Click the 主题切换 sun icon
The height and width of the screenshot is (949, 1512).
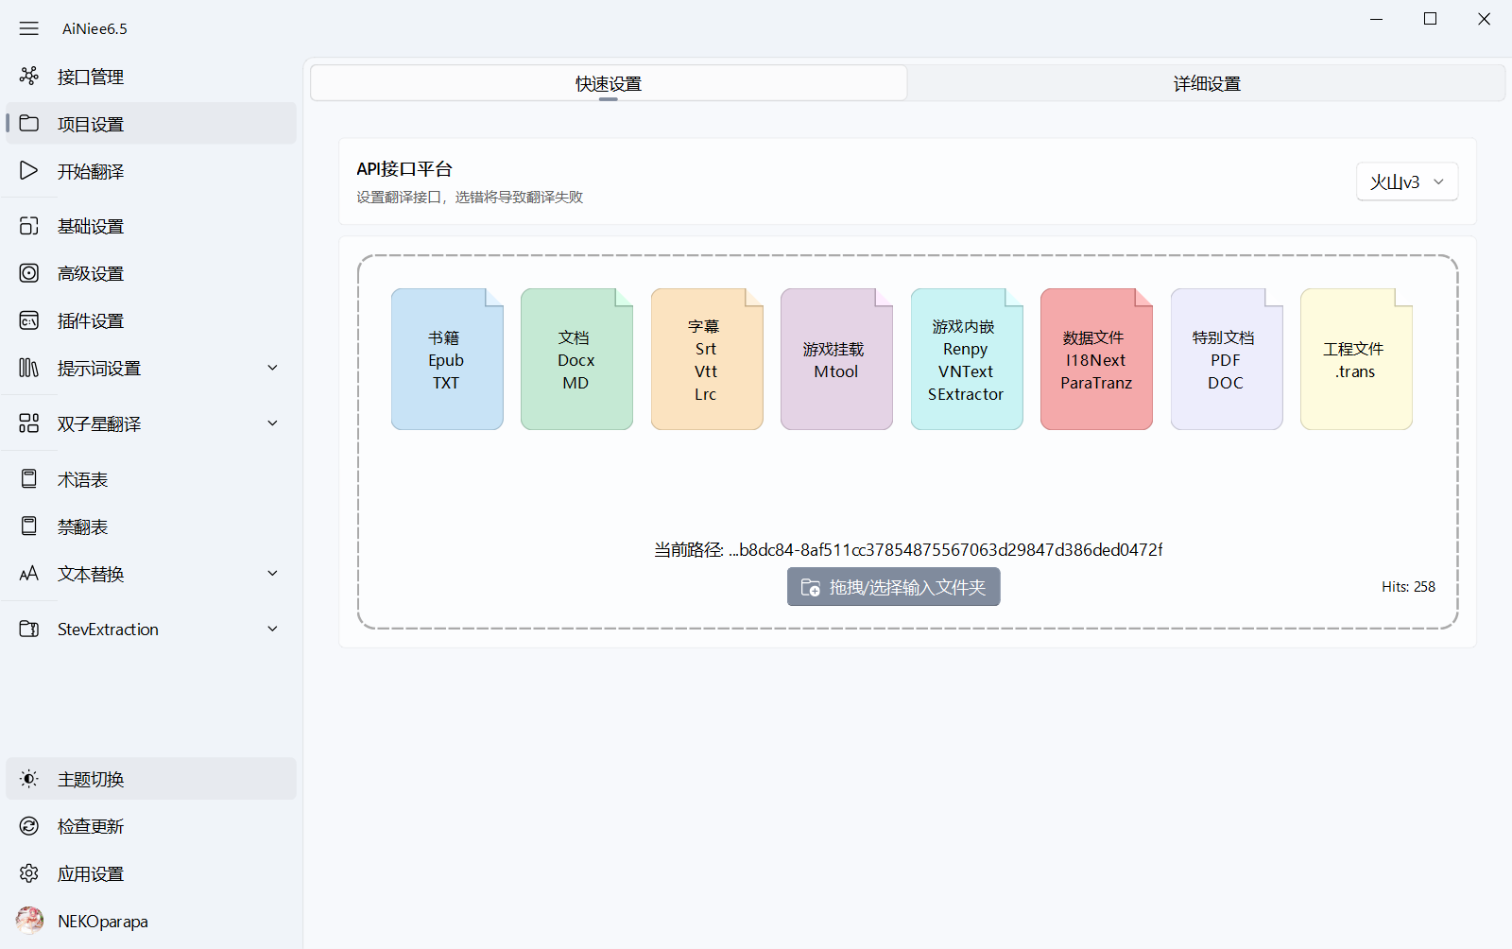(x=29, y=779)
